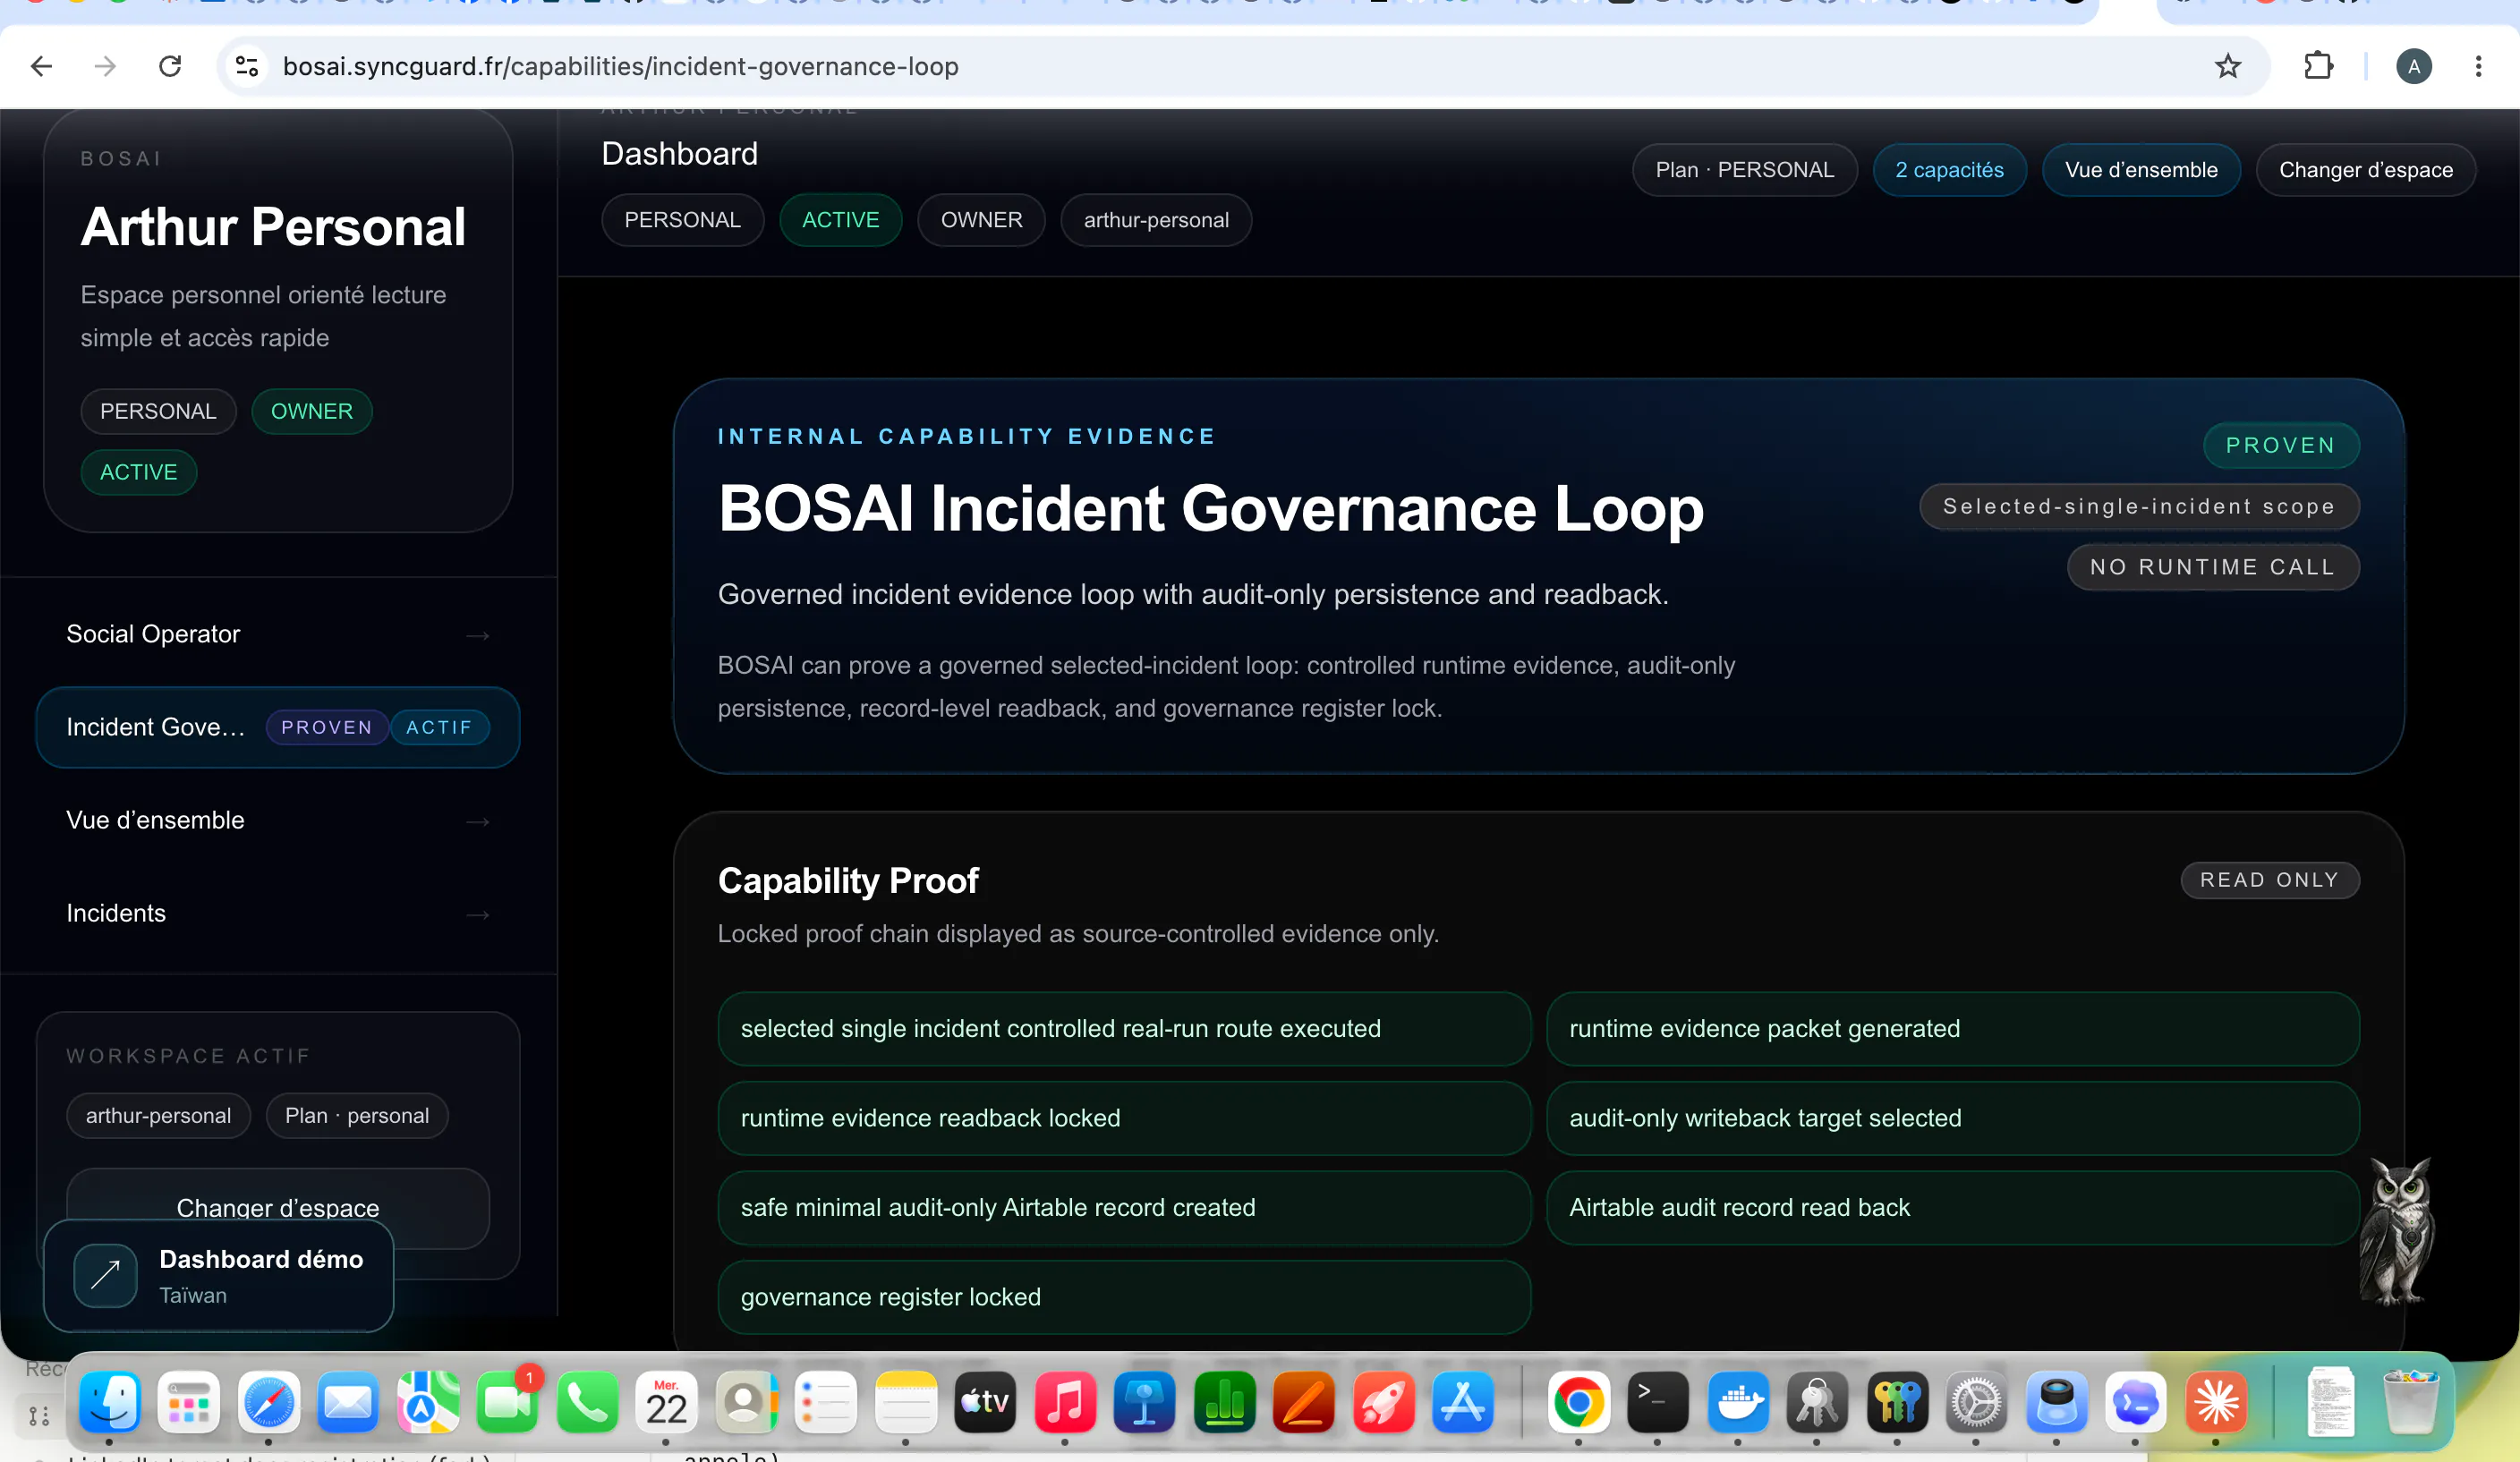Click Changer d’espace in workspace card

(278, 1207)
